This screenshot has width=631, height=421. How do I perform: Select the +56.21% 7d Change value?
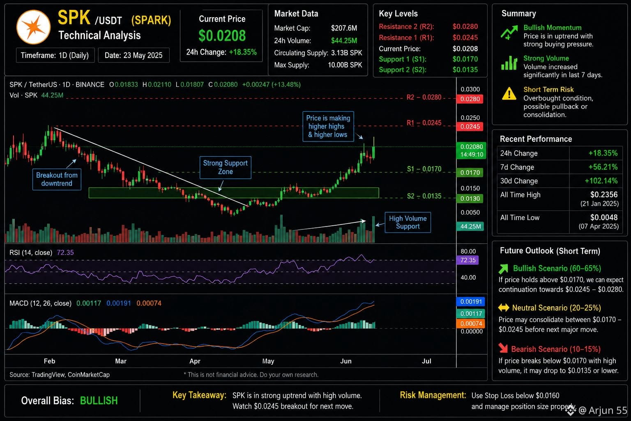[x=603, y=167]
